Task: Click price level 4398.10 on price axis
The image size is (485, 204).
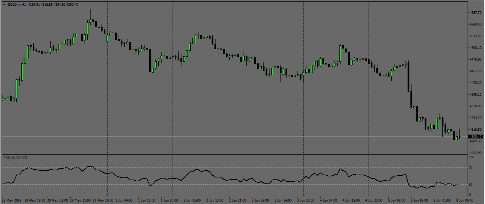Action: [x=475, y=95]
